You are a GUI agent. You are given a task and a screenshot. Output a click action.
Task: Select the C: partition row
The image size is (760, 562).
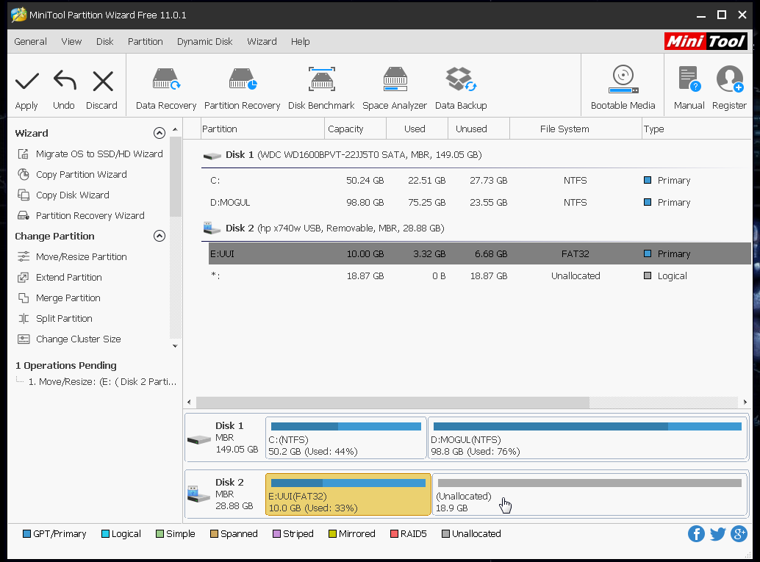click(x=480, y=180)
